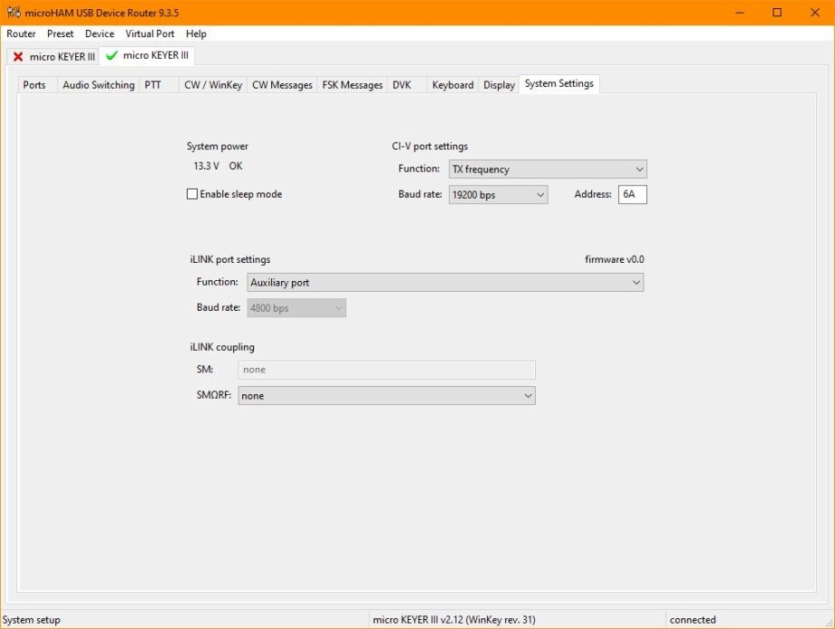Image resolution: width=835 pixels, height=629 pixels.
Task: Open the iLINK Function Auxiliary port dropdown
Action: click(445, 283)
